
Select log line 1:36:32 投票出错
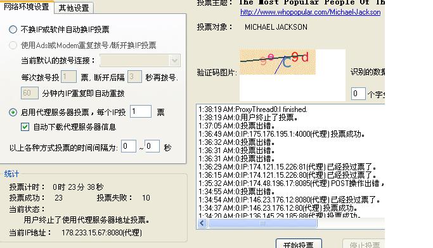coord(236,142)
